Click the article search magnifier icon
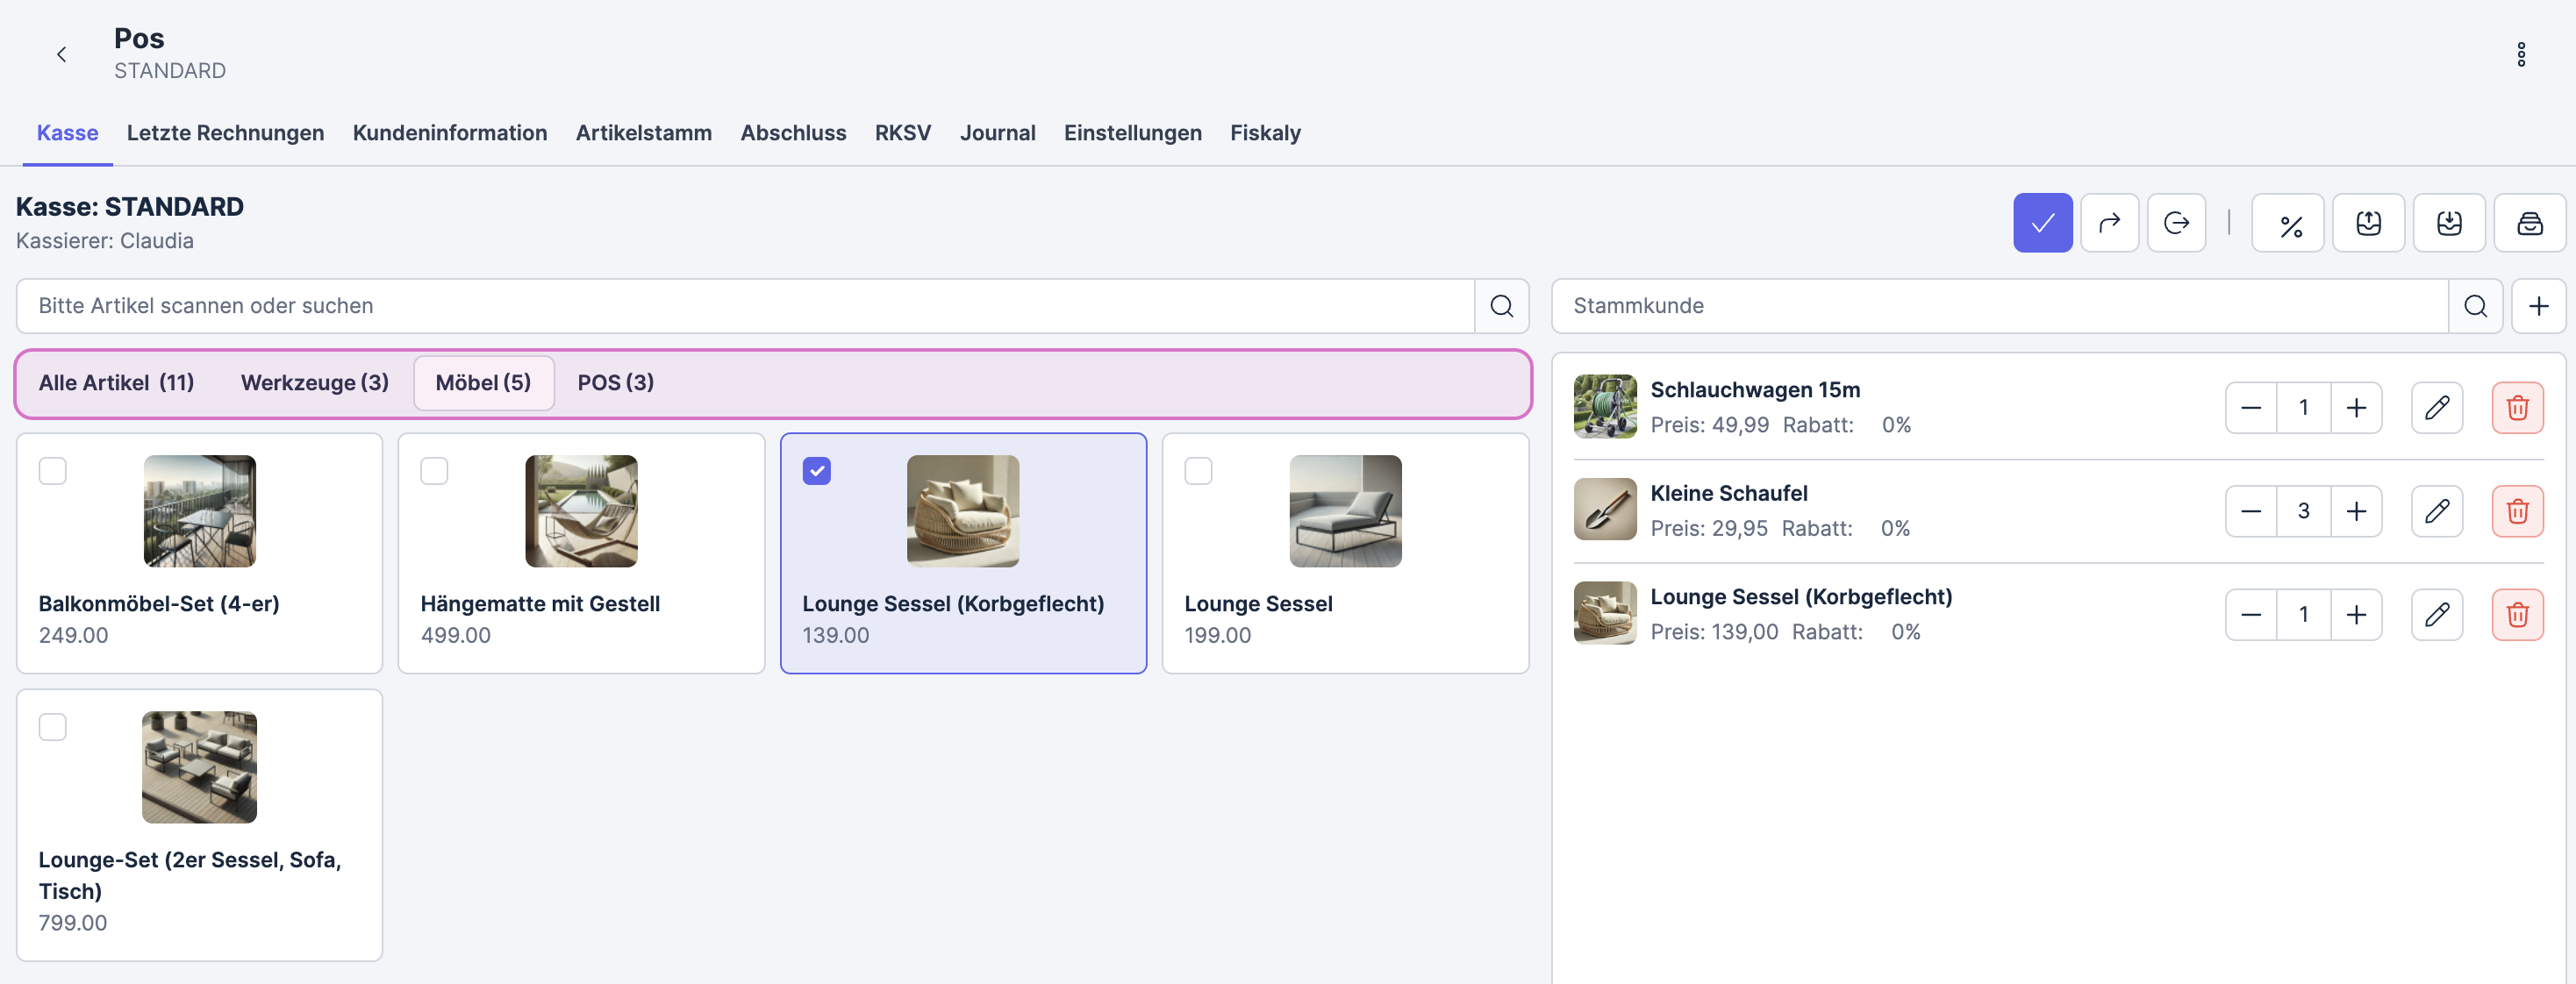The width and height of the screenshot is (2576, 984). click(x=1501, y=306)
